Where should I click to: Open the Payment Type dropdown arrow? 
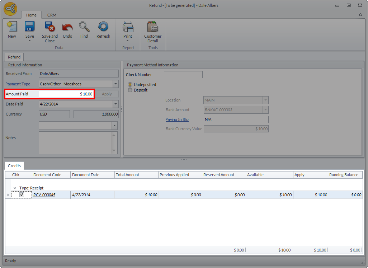[x=115, y=84]
